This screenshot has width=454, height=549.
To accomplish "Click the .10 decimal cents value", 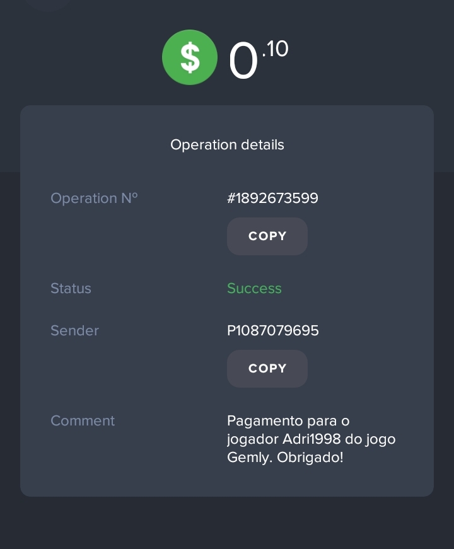I will 275,49.
